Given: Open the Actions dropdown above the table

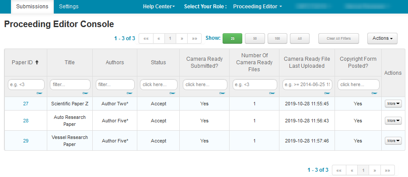Looking at the screenshot, I should coord(382,38).
